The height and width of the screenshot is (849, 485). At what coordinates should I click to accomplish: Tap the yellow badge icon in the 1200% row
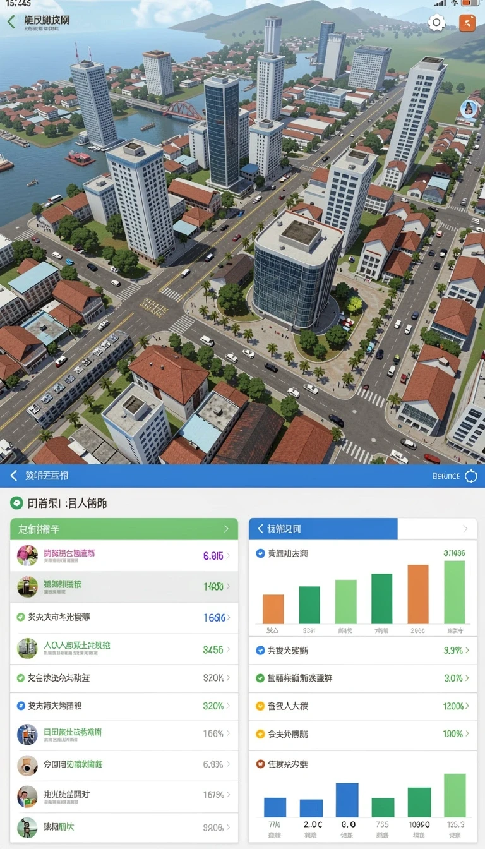click(260, 706)
